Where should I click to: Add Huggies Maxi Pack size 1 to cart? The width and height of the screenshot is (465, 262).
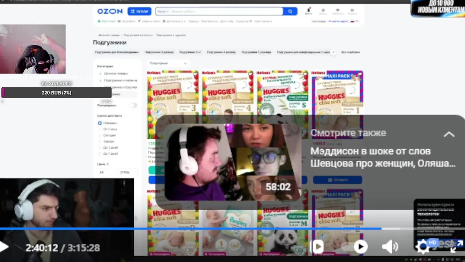coord(337,180)
